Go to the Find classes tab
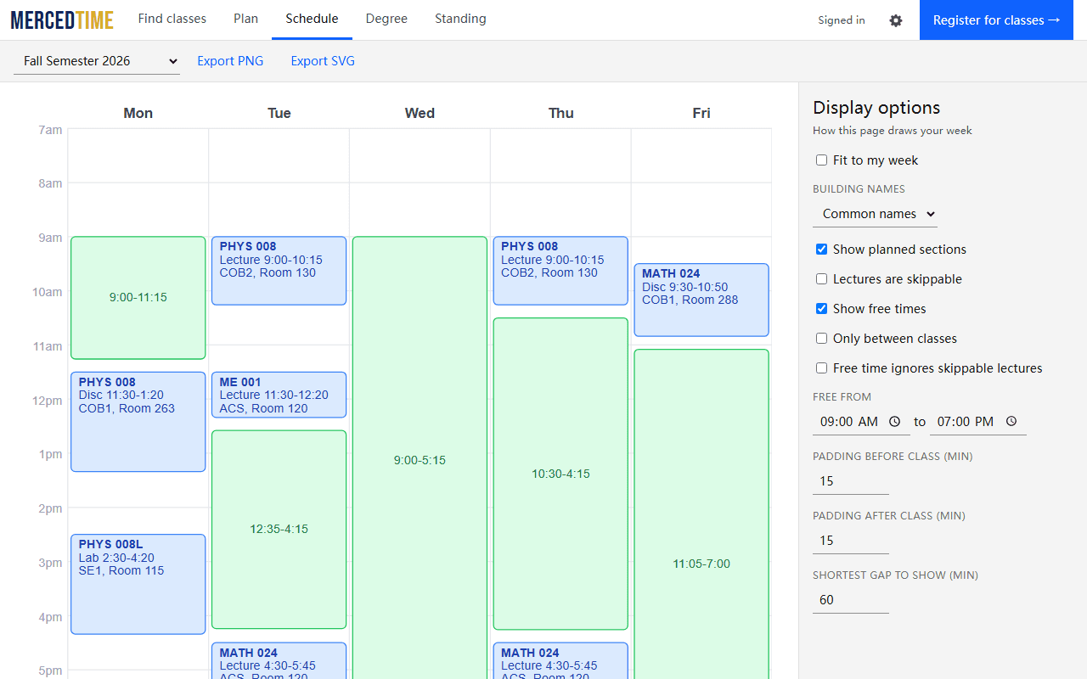The width and height of the screenshot is (1087, 679). 172,20
